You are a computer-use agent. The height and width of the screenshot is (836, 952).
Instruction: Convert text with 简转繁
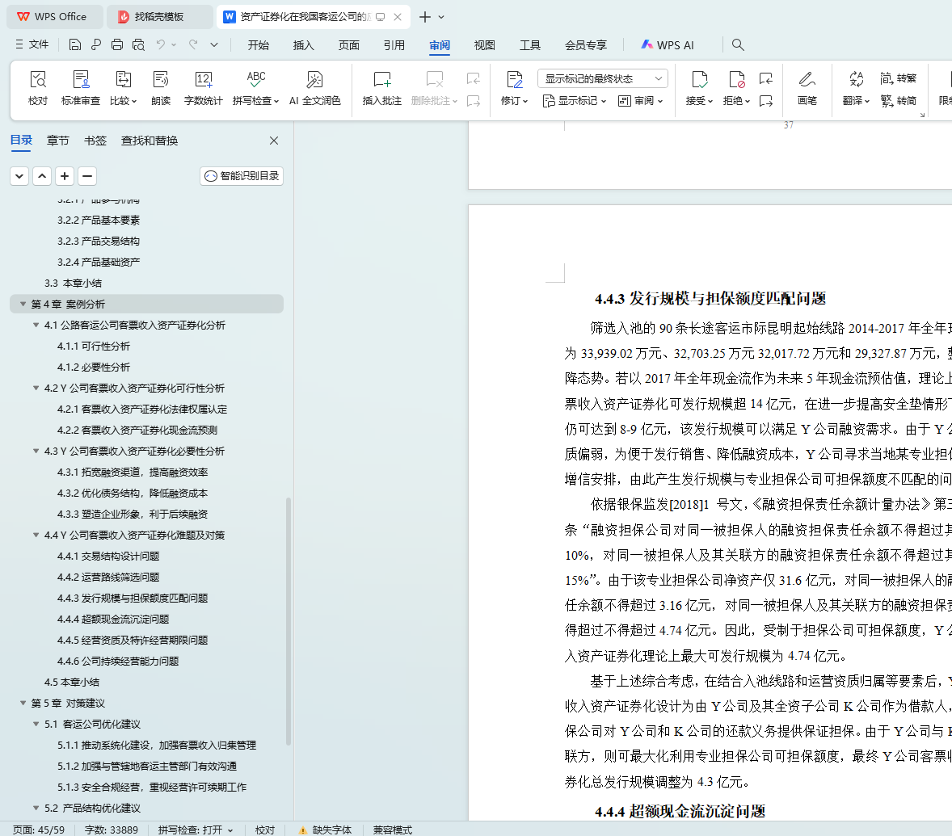(898, 78)
